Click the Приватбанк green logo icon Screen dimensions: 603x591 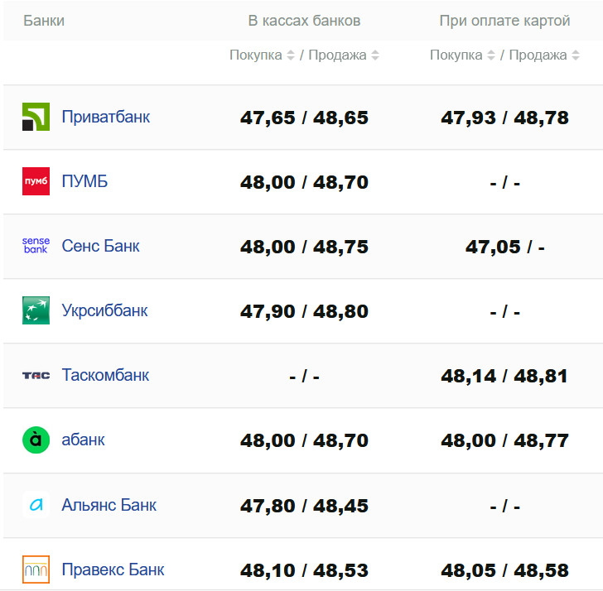click(x=36, y=117)
